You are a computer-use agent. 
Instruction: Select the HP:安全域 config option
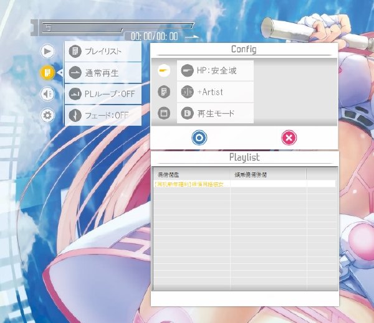tap(215, 70)
